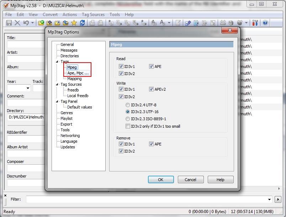Select 'Ape, Mpc ...' in options tree
The width and height of the screenshot is (286, 217).
click(x=78, y=73)
